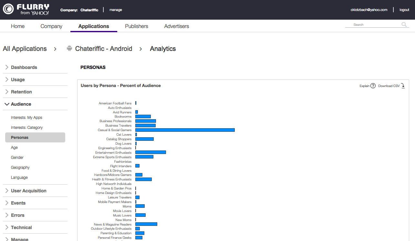
Task: Expand the Dashboards section
Action: pos(24,67)
